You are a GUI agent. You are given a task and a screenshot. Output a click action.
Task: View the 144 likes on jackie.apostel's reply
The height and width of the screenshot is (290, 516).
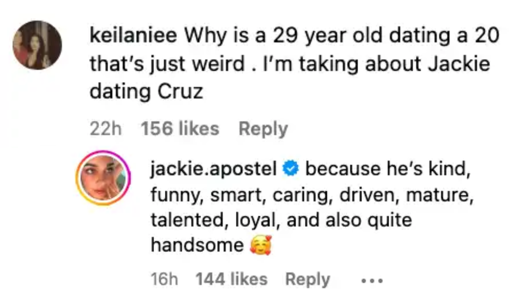(x=231, y=279)
